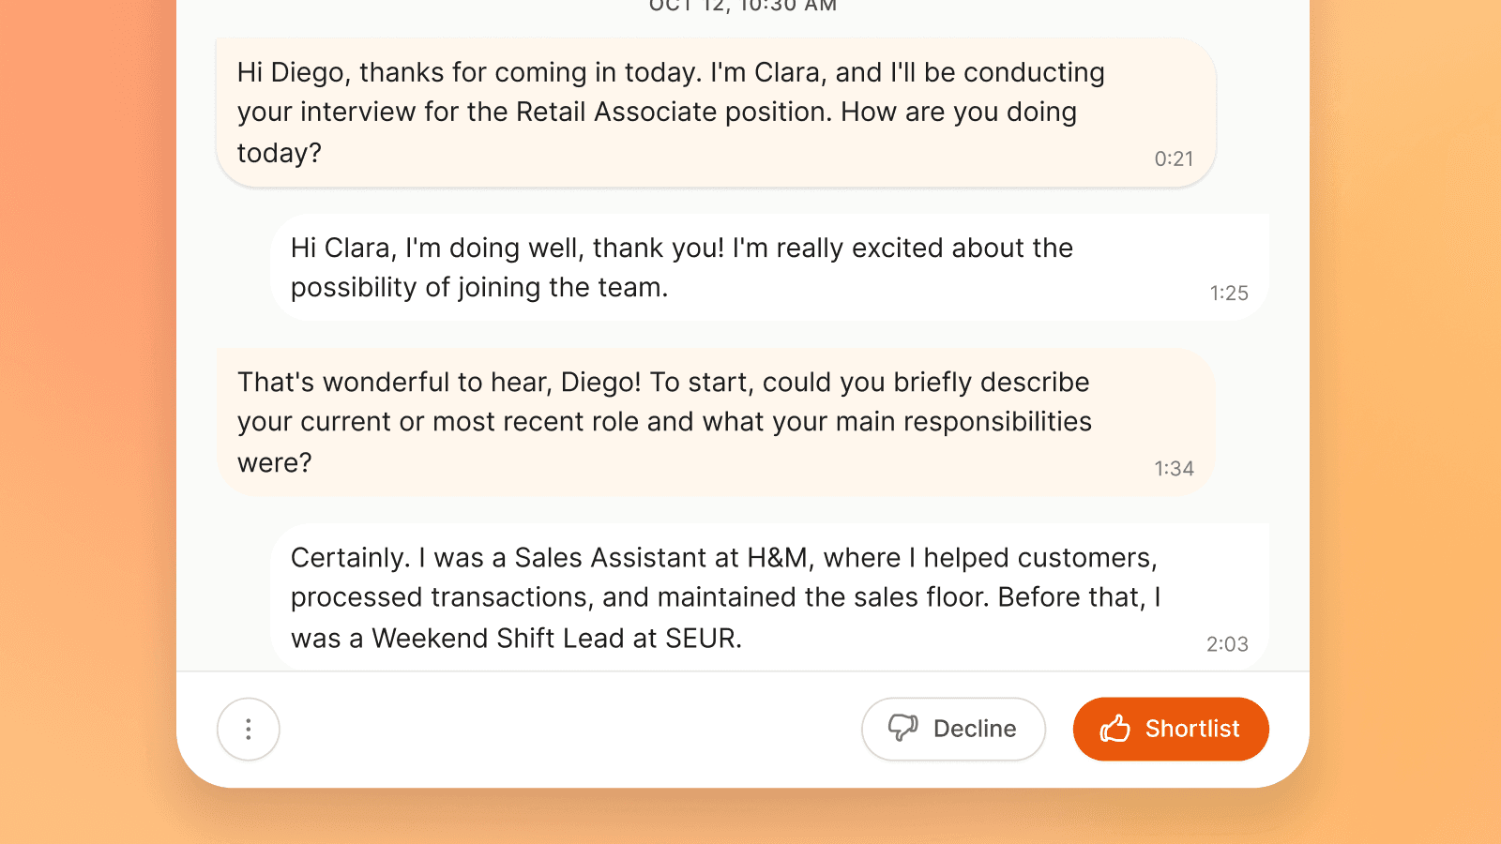The height and width of the screenshot is (844, 1501).
Task: Click the thumbs-up icon on Shortlist
Action: pyautogui.click(x=1114, y=729)
